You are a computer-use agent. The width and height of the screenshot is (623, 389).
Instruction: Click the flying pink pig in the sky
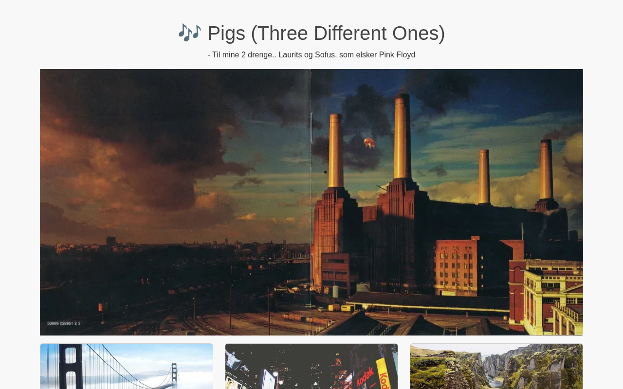369,142
